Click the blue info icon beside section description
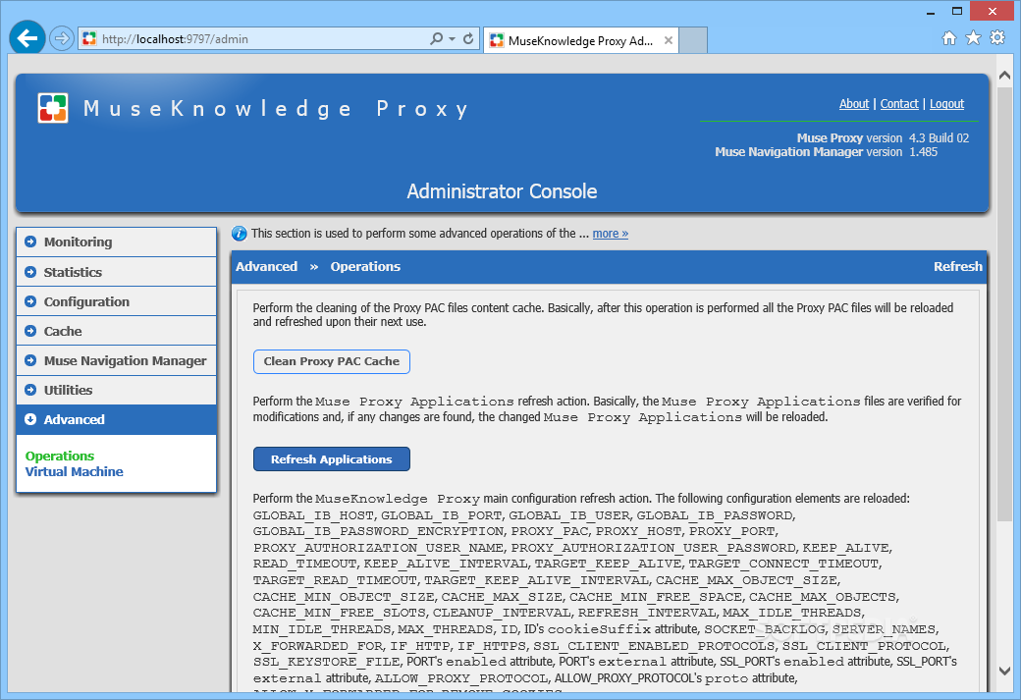The image size is (1021, 700). pyautogui.click(x=239, y=233)
